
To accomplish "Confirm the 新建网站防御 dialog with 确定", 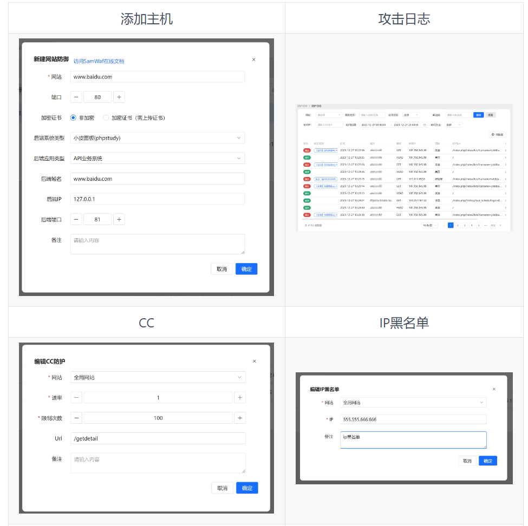I will 246,269.
